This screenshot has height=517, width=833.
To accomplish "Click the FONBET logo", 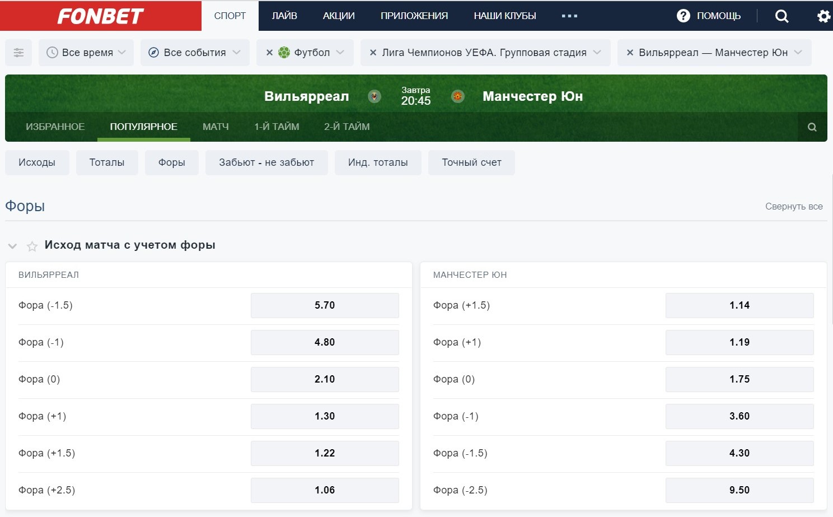I will click(x=101, y=16).
